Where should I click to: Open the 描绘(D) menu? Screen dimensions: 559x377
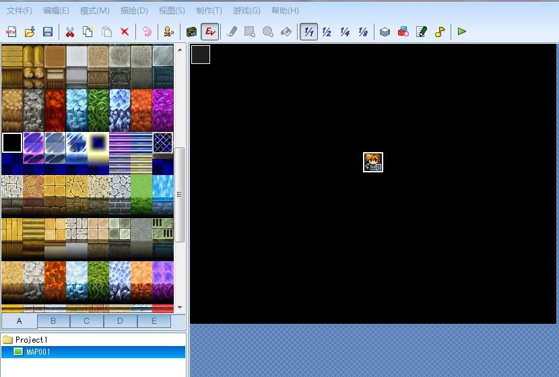134,11
